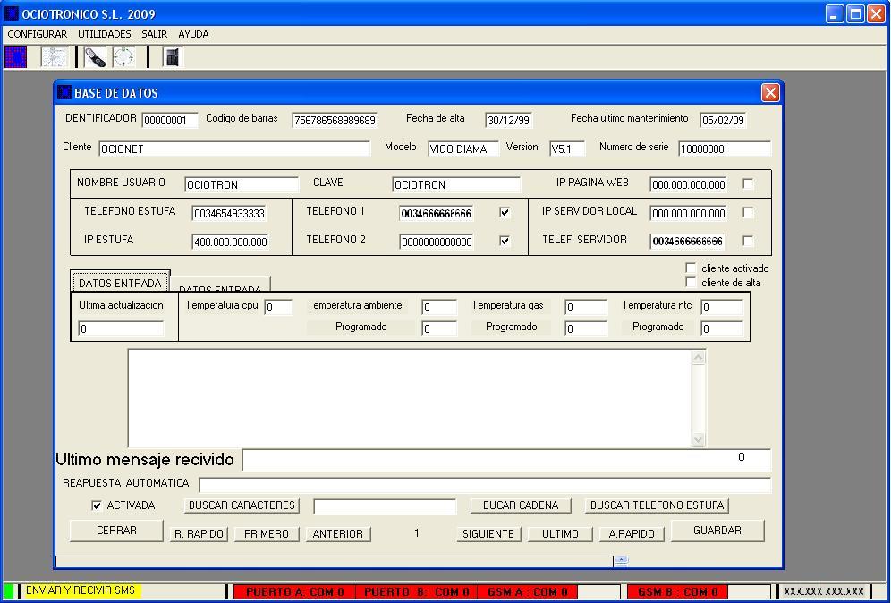This screenshot has width=891, height=603.
Task: Click the Ultima actualizacion field
Action: (121, 328)
